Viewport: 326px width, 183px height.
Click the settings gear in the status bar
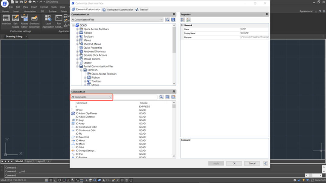(295, 180)
